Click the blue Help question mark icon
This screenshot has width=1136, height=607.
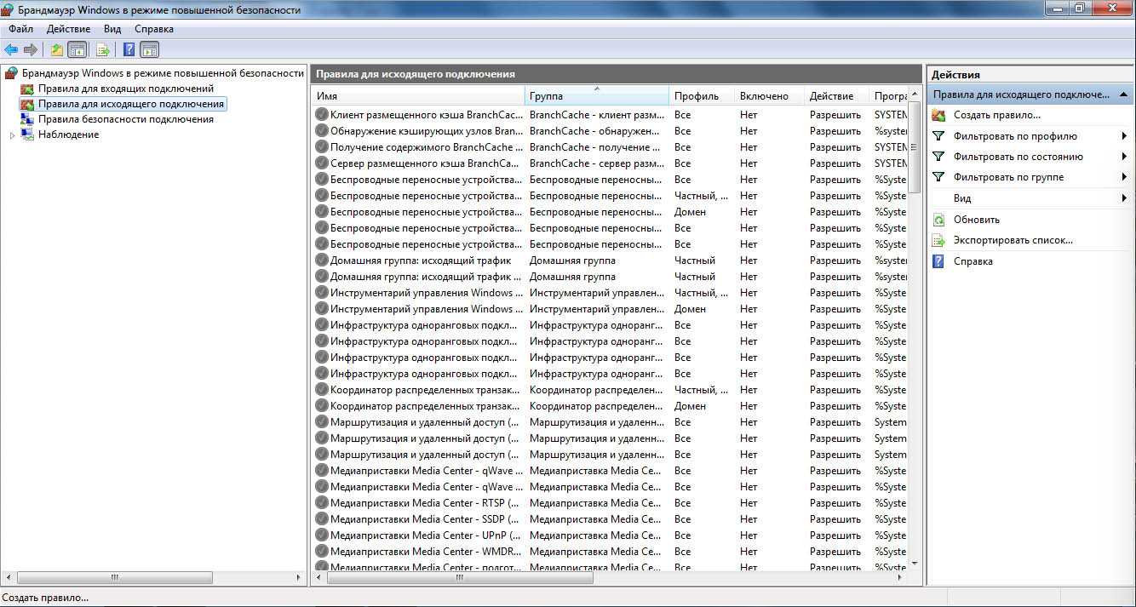(129, 49)
